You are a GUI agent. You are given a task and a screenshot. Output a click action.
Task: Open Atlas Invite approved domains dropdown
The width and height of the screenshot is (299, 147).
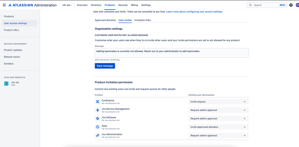click(x=218, y=127)
